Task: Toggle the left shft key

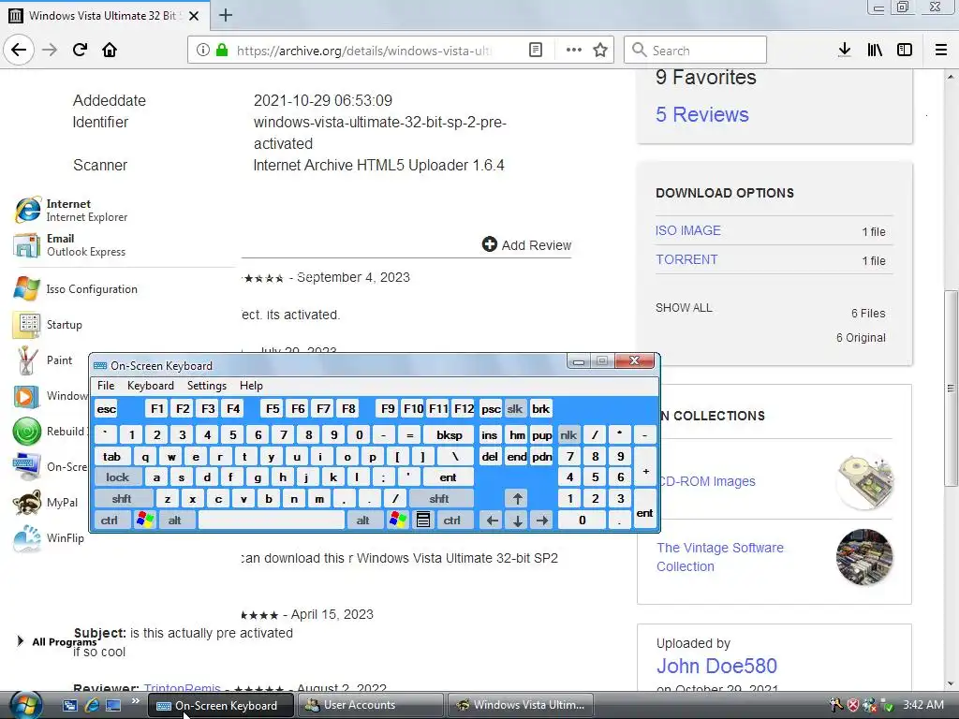Action: coord(122,499)
